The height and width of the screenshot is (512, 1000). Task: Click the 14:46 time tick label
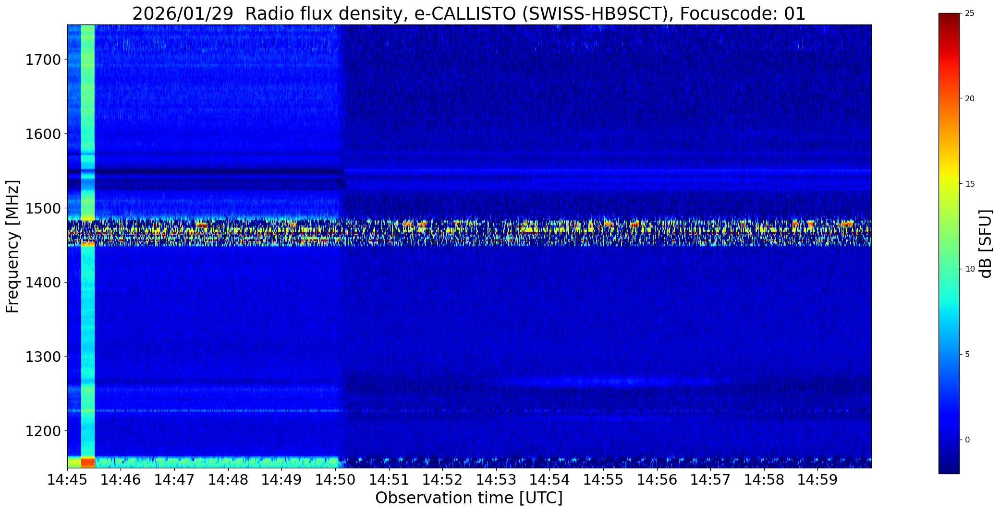pyautogui.click(x=121, y=479)
